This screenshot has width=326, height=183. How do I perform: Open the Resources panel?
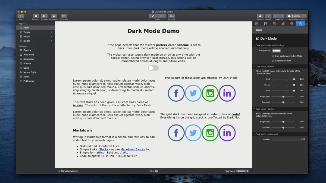click(54, 16)
